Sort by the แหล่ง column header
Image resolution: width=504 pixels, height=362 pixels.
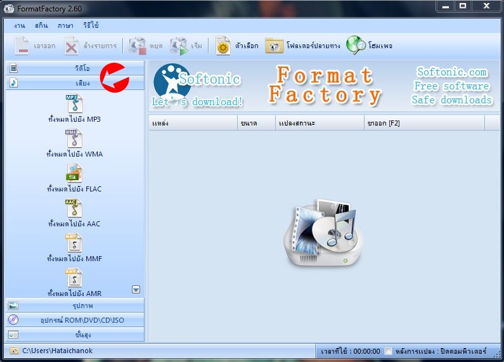[193, 123]
